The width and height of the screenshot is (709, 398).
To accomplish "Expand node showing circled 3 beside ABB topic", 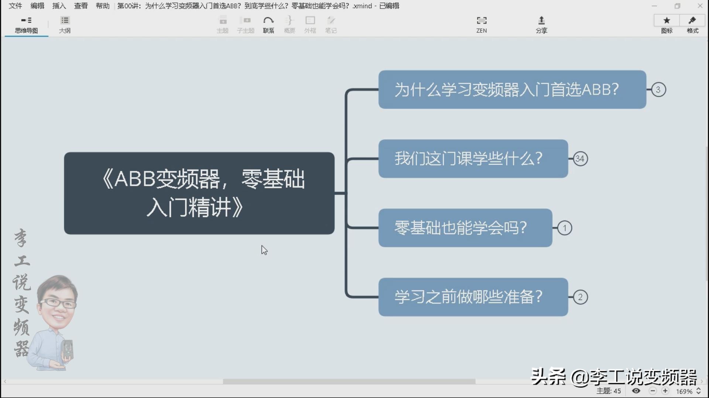I will click(x=658, y=90).
